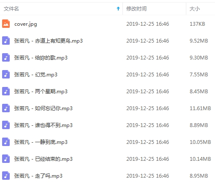Click music icon for 赤道上有知更鸟.mp3
This screenshot has width=215, height=184.
pyautogui.click(x=6, y=41)
